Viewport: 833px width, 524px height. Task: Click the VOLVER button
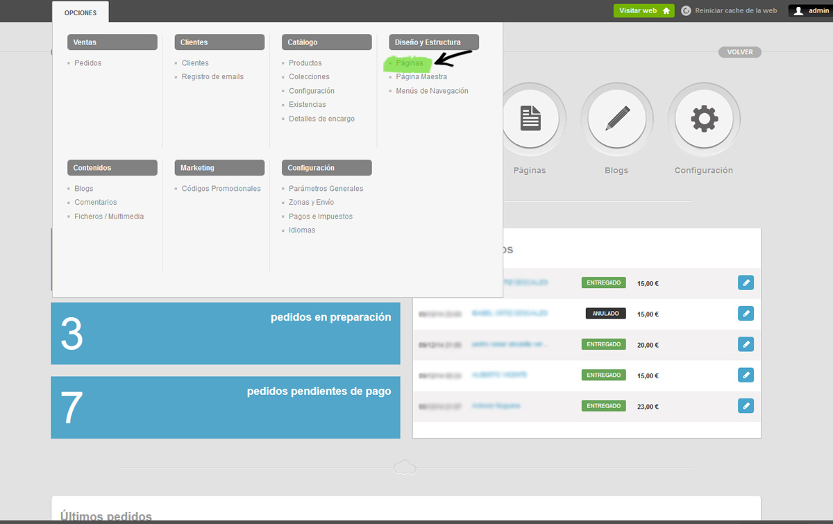pos(739,52)
